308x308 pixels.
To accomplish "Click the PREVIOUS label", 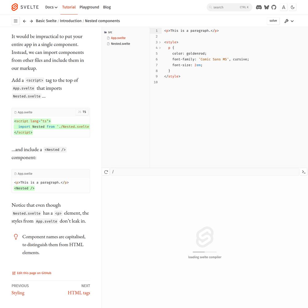I will pyautogui.click(x=20, y=286).
